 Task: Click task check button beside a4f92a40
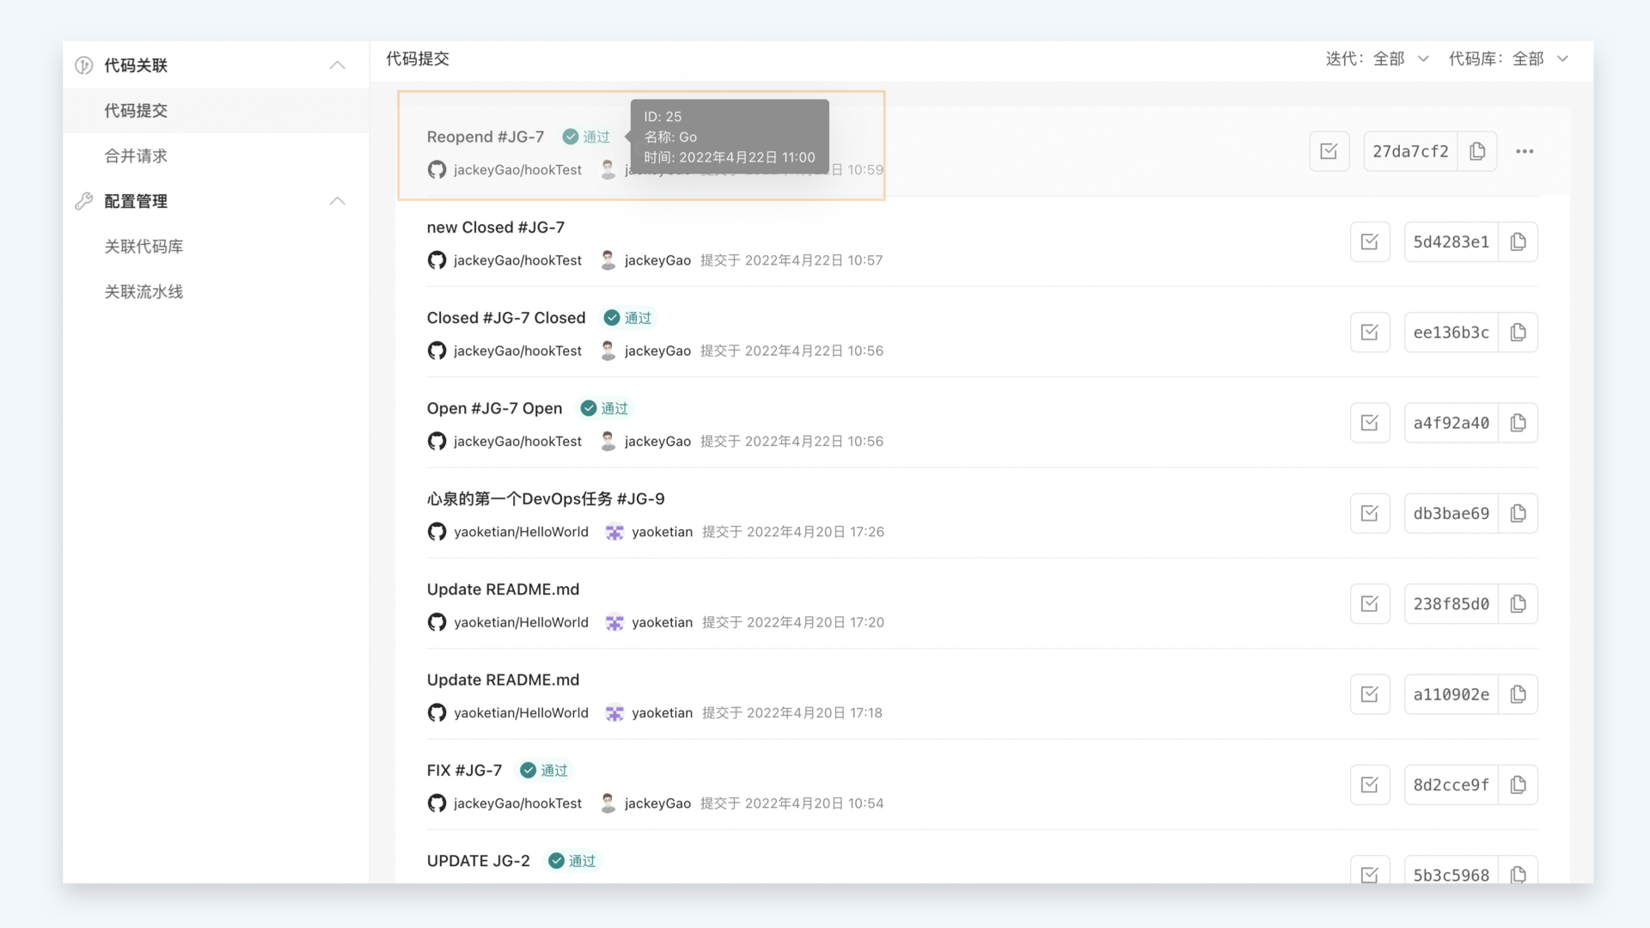click(x=1369, y=423)
